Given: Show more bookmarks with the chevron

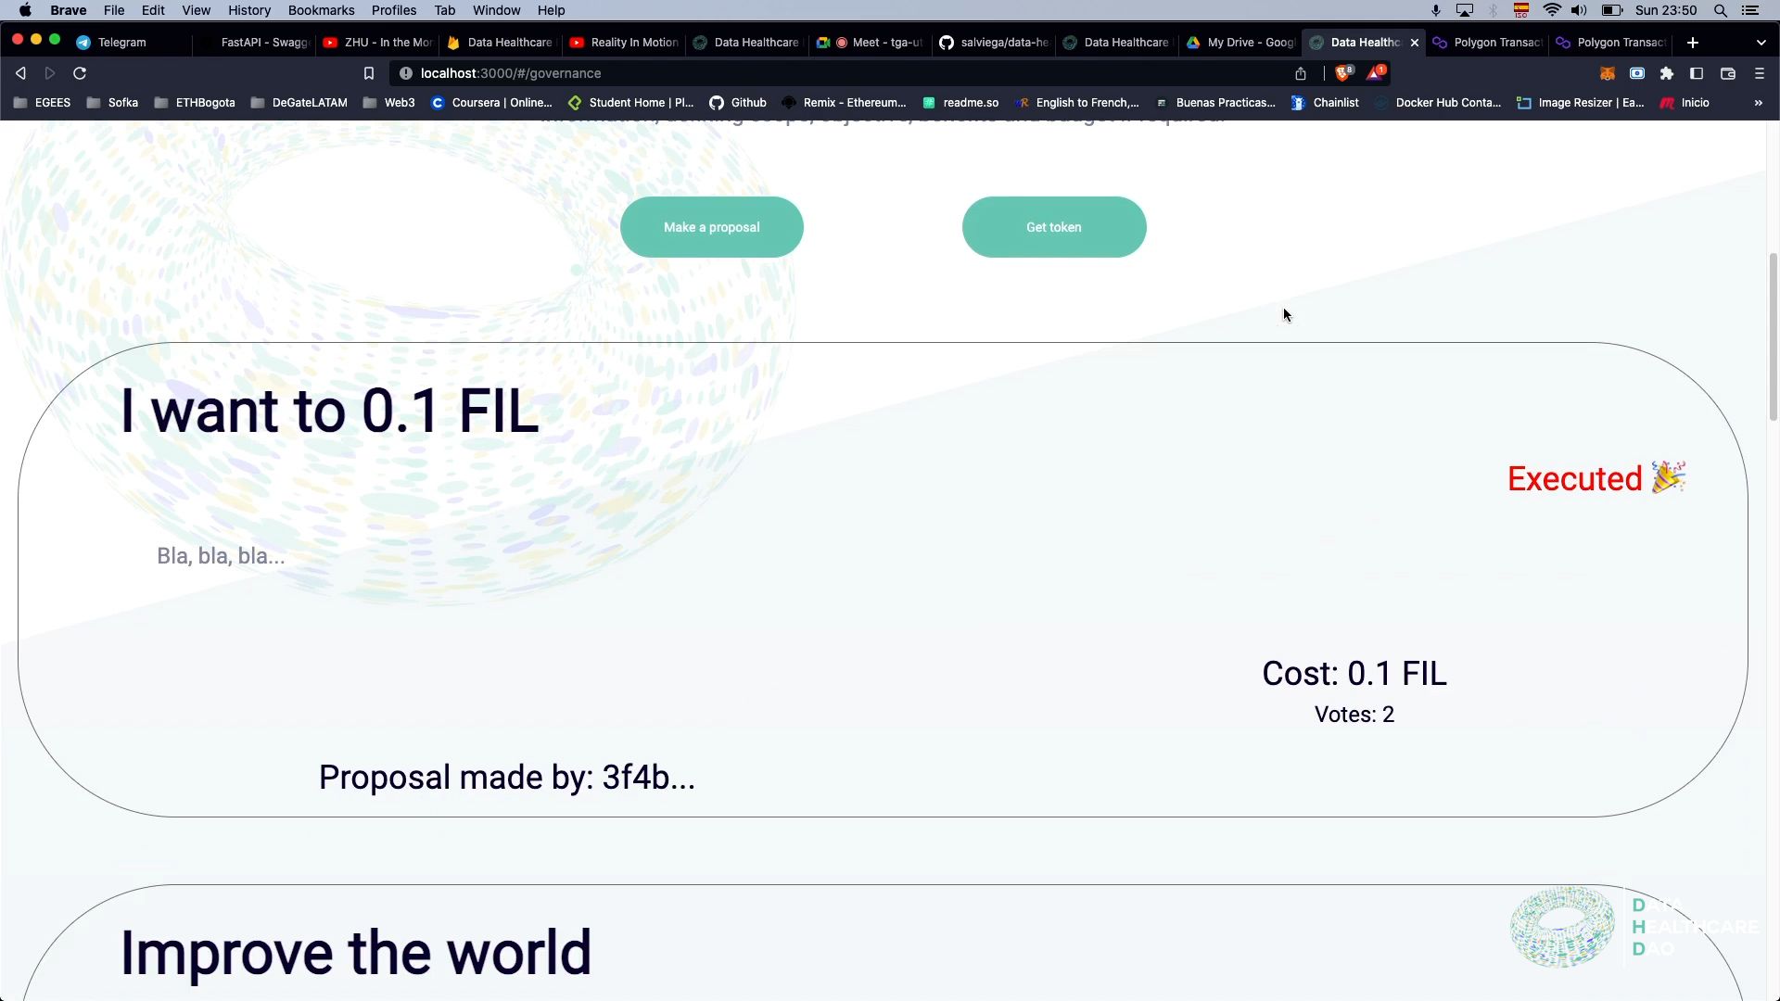Looking at the screenshot, I should point(1759,103).
